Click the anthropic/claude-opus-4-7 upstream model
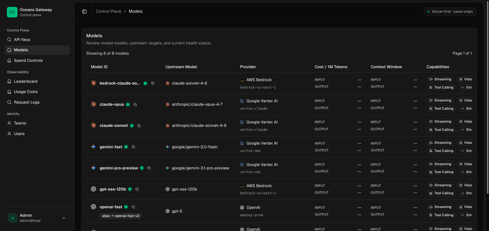The height and width of the screenshot is (231, 489). tap(197, 104)
